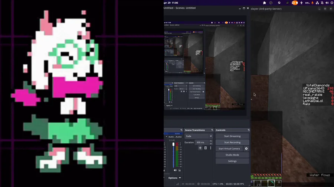Open the system volume icon

327,3
